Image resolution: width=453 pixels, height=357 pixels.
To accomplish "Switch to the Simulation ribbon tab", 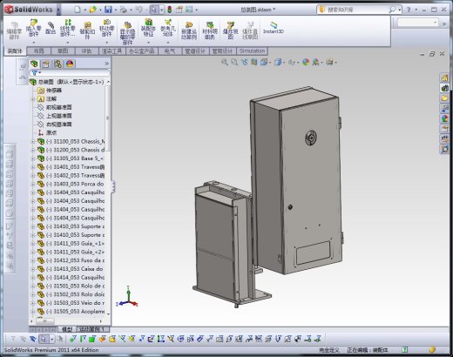I will pyautogui.click(x=252, y=51).
